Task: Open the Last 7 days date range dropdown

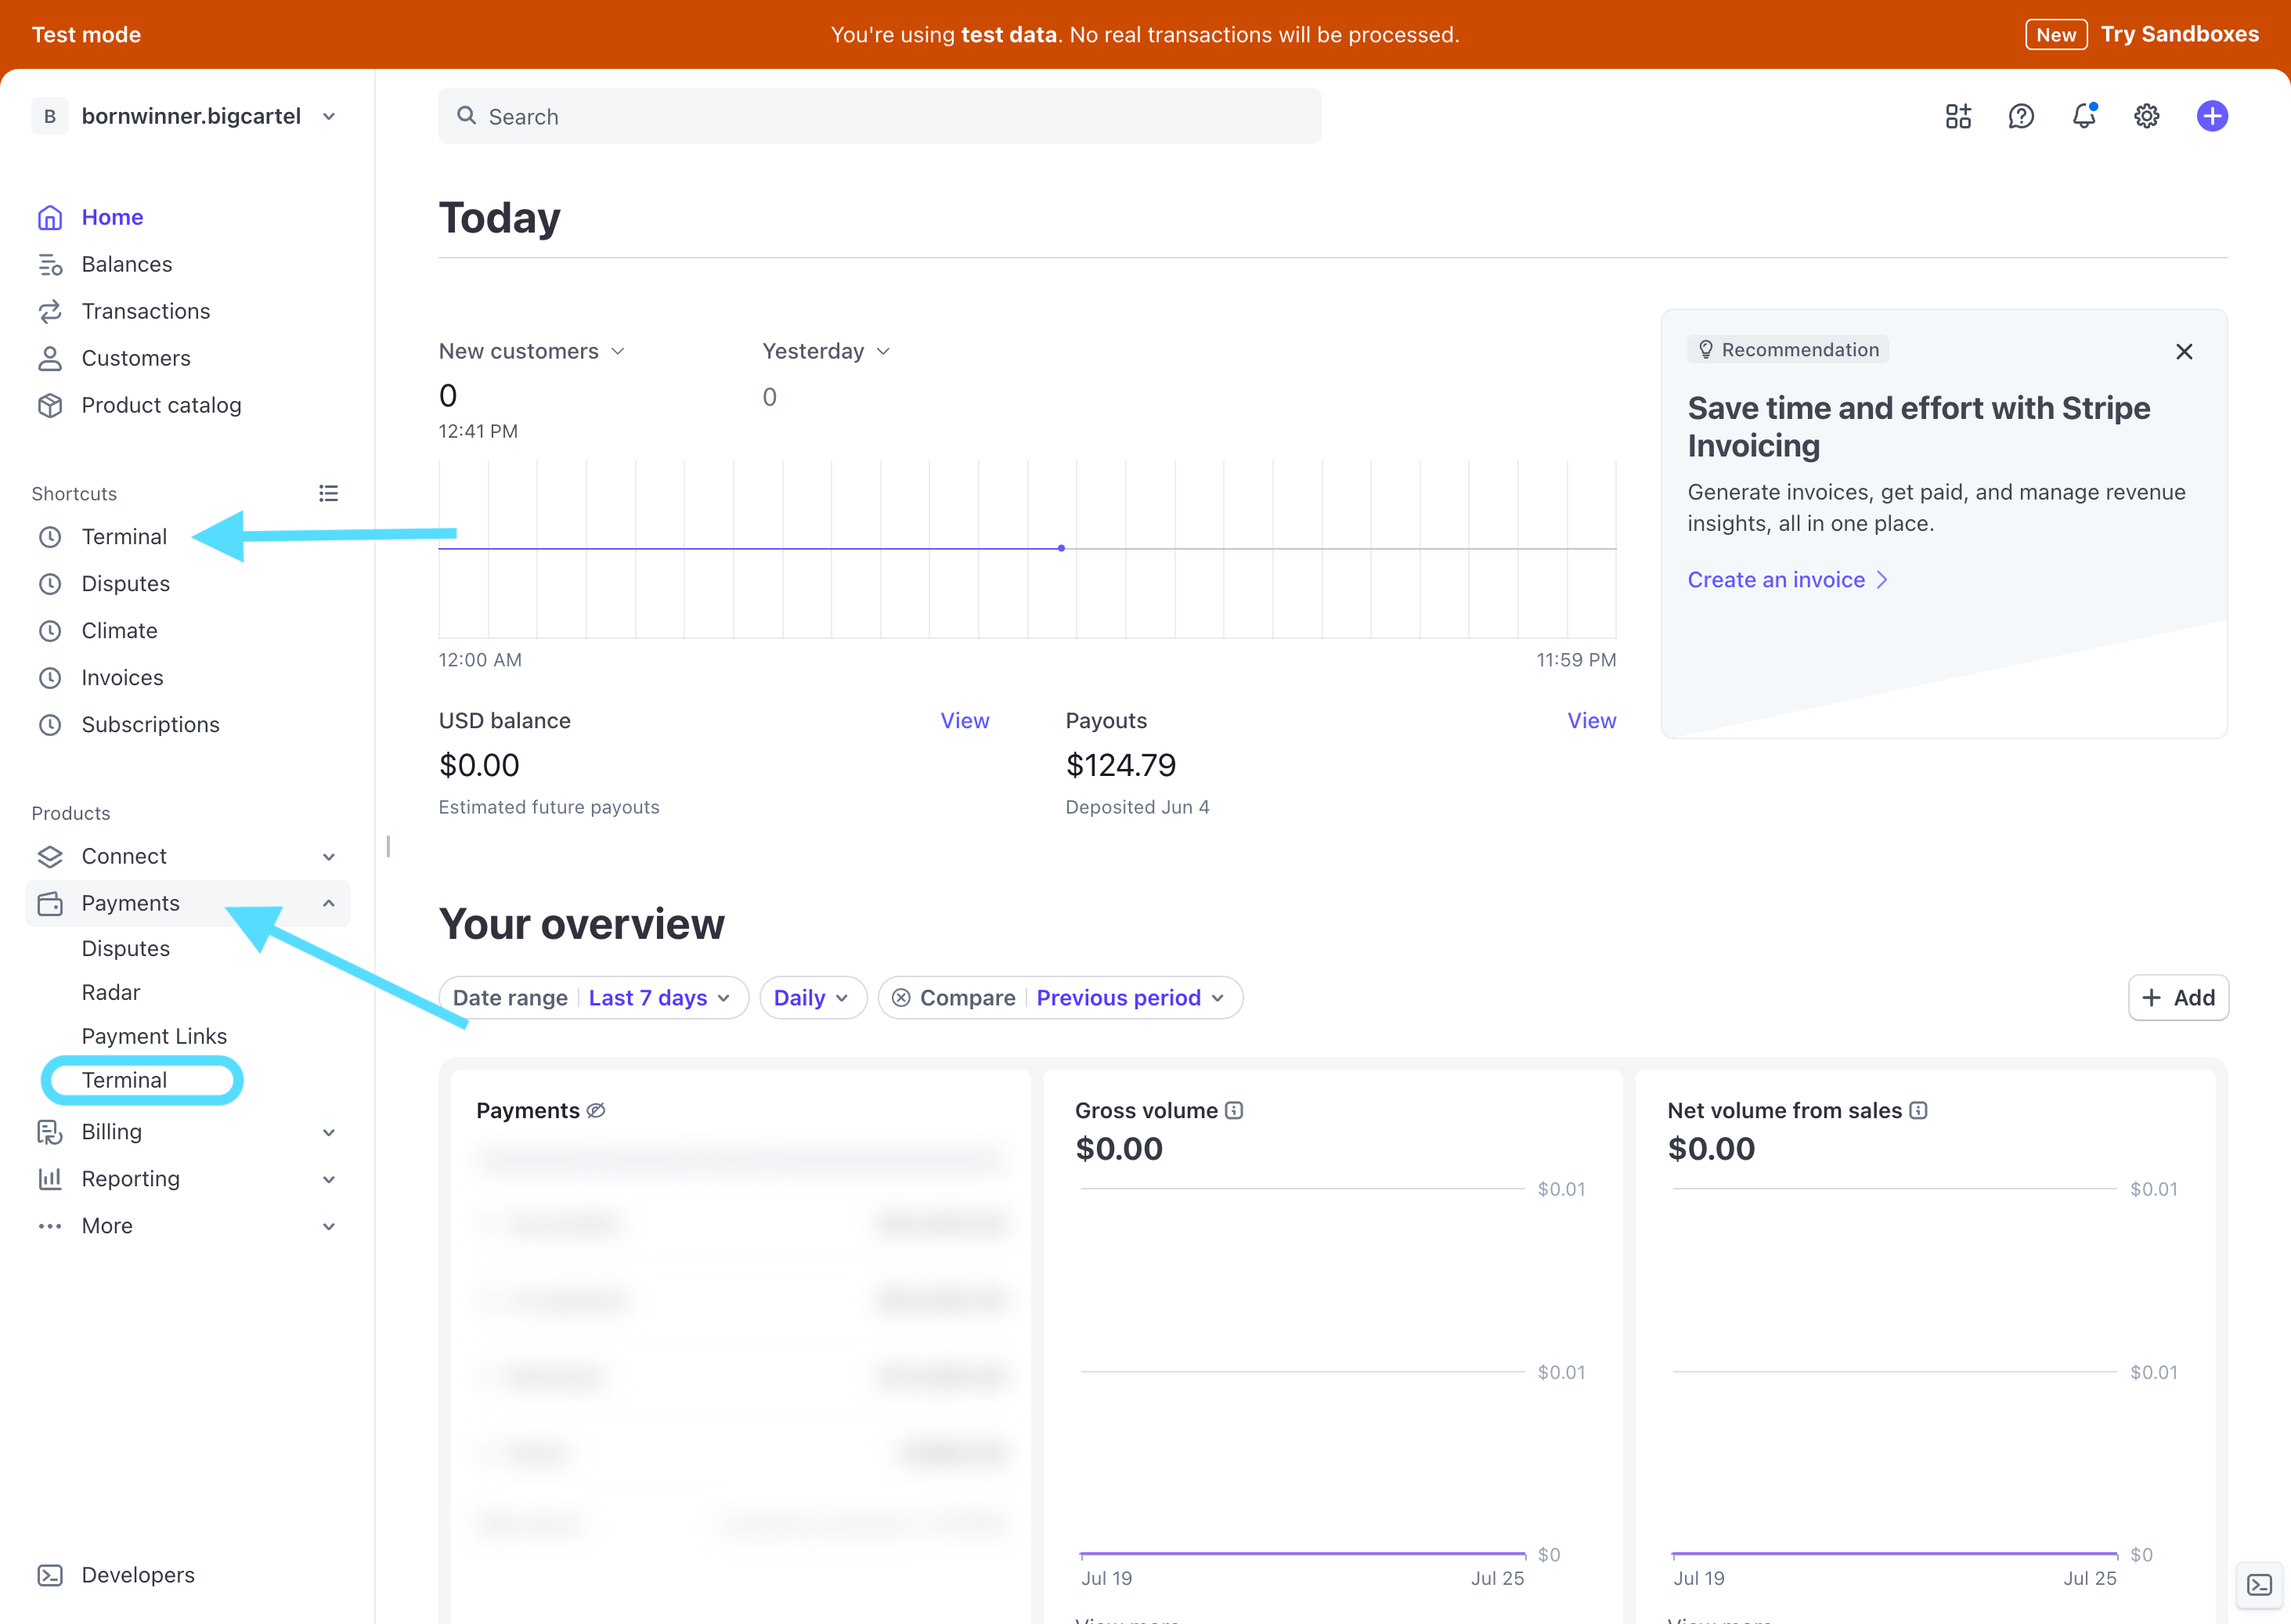Action: (x=658, y=998)
